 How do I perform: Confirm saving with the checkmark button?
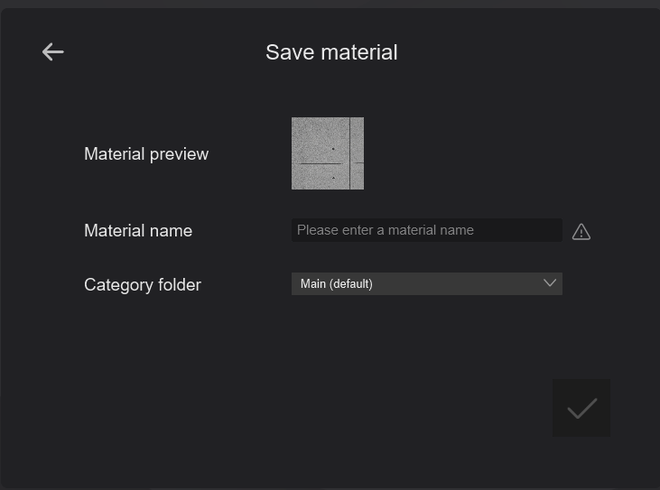click(581, 409)
